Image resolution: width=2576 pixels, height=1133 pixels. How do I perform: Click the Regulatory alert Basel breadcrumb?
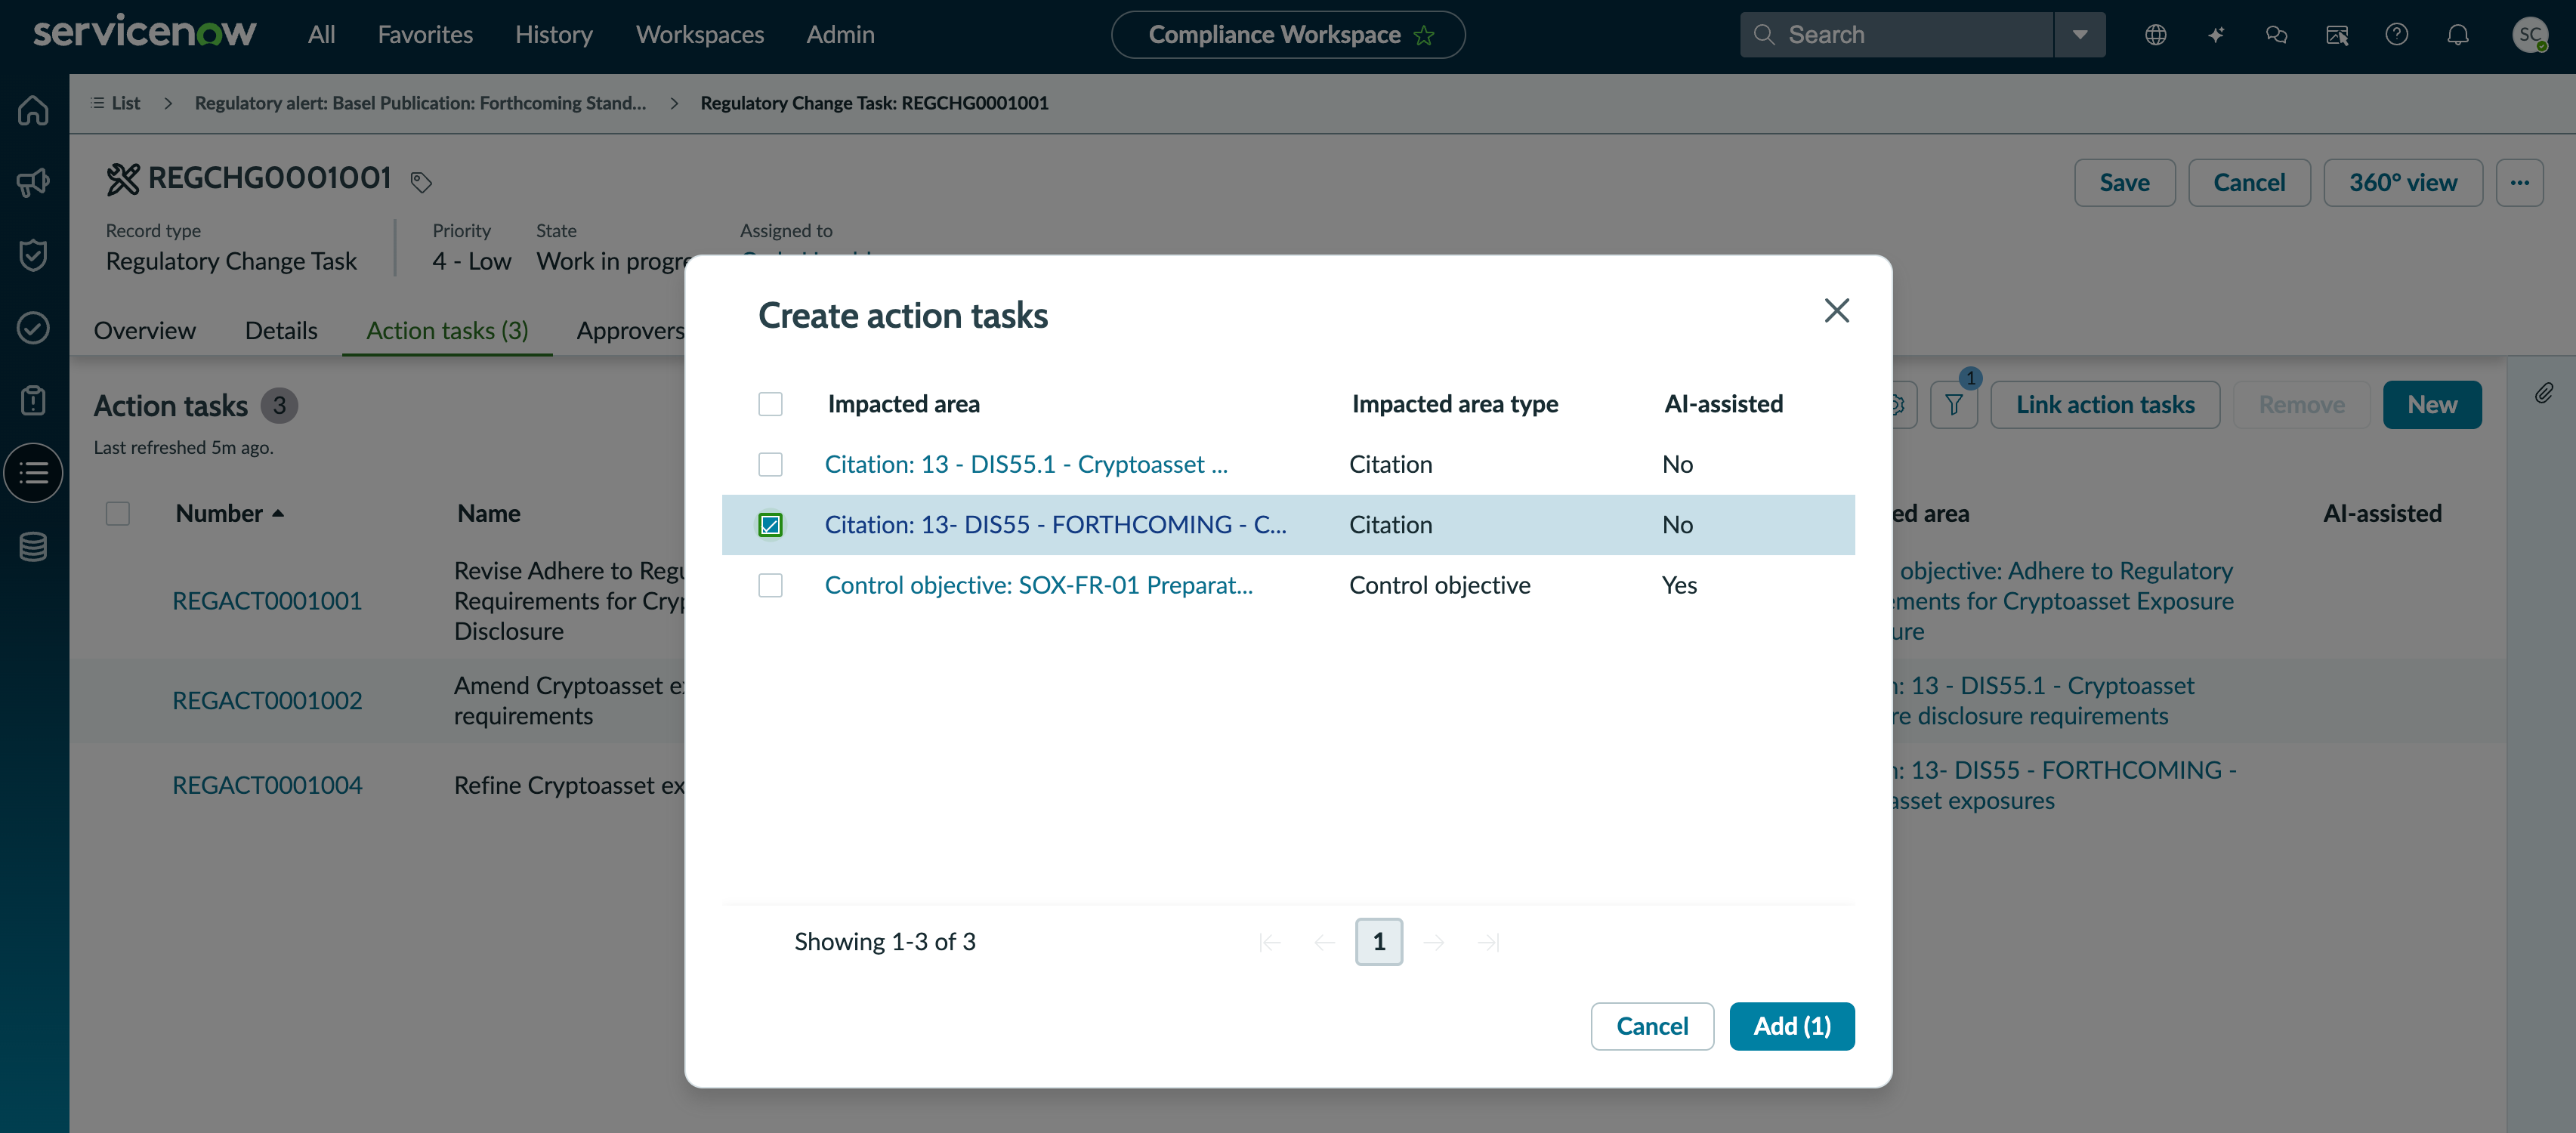(x=420, y=103)
